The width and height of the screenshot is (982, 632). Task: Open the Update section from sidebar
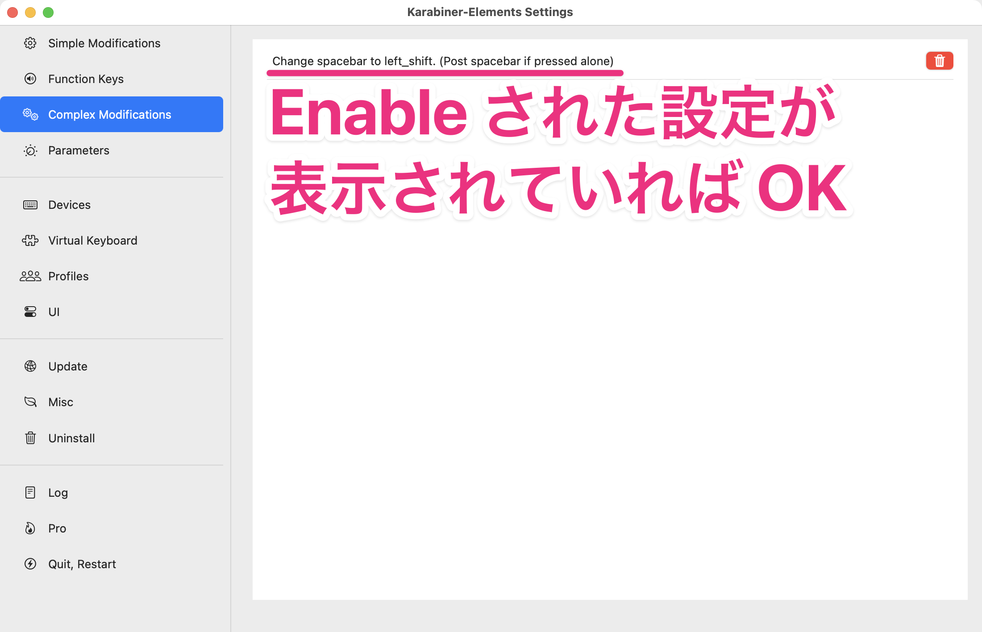pos(67,366)
